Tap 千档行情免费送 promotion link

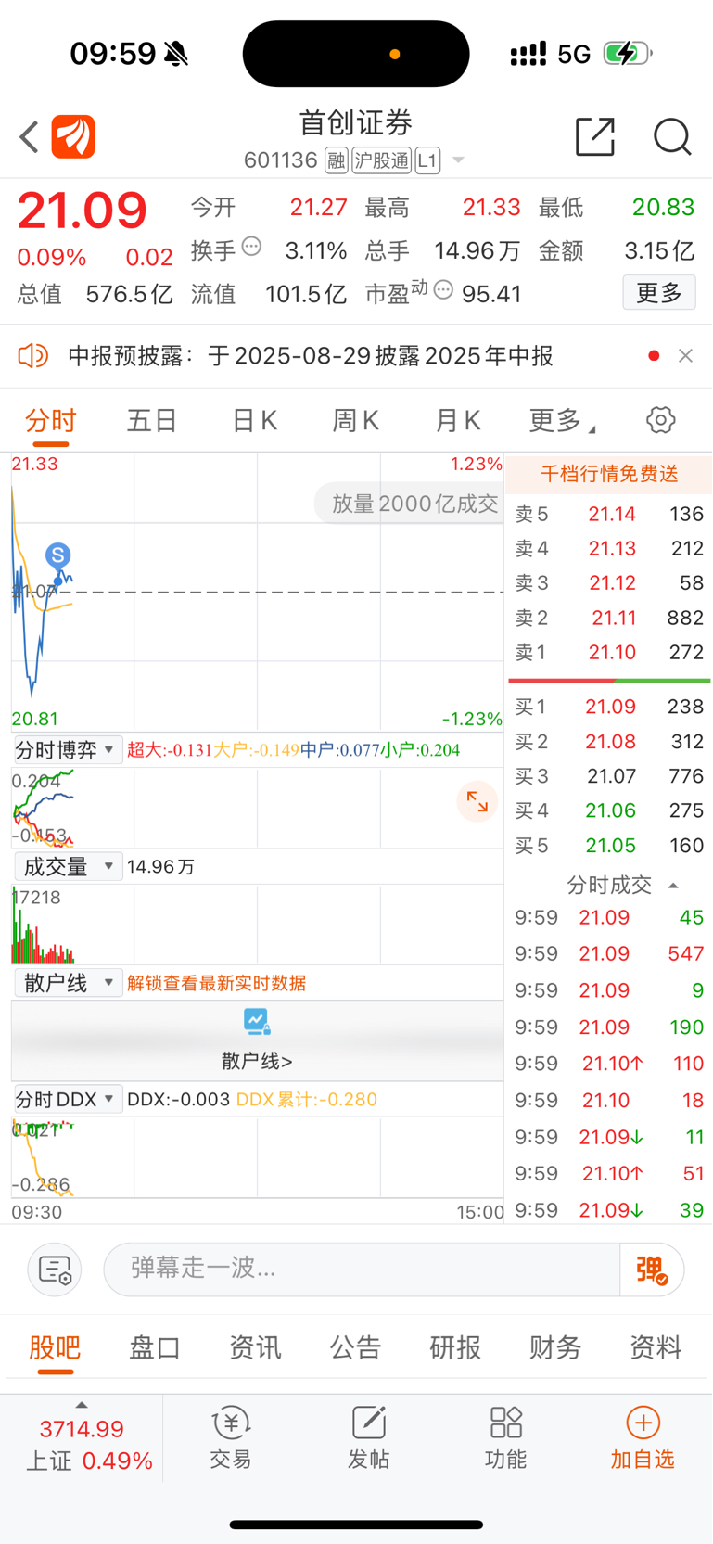609,474
